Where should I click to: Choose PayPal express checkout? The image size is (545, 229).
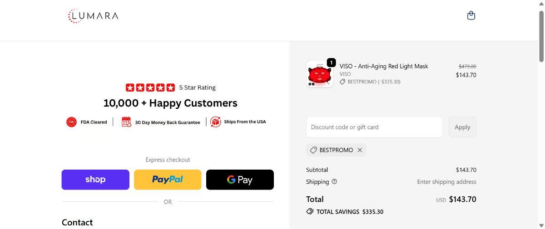pos(168,180)
